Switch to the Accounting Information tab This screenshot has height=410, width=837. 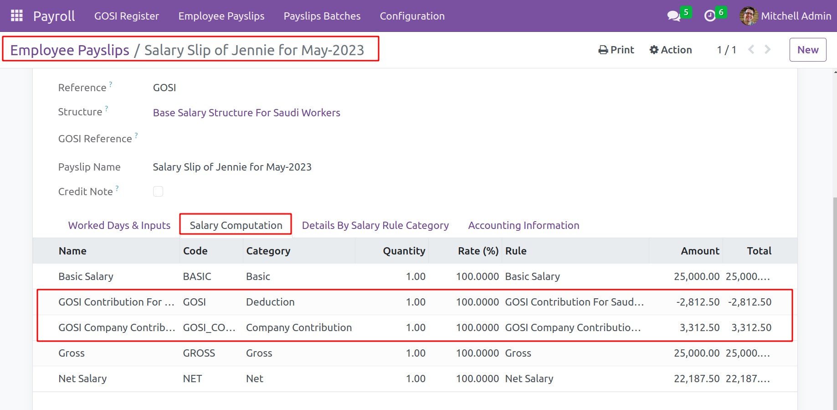pyautogui.click(x=524, y=225)
